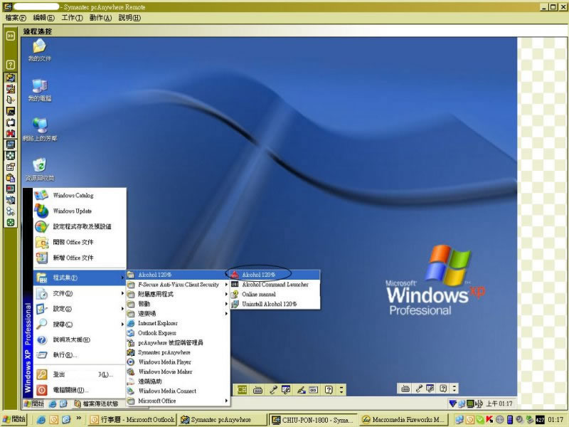Click the 427 tray icon

(540, 420)
